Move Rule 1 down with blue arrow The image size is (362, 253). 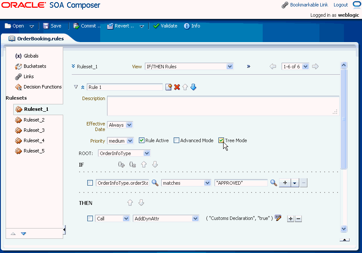click(x=193, y=87)
